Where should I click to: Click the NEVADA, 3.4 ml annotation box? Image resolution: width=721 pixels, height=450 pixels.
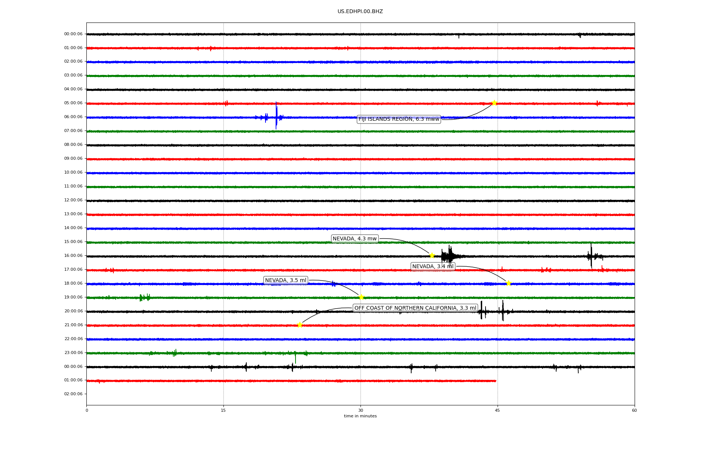[x=433, y=267]
